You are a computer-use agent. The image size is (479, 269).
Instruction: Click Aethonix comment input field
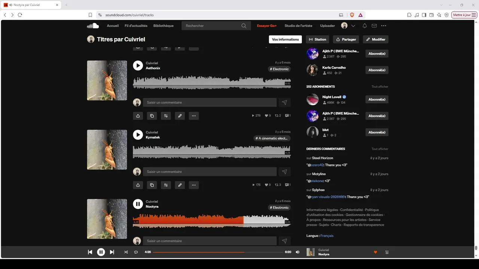(x=210, y=102)
